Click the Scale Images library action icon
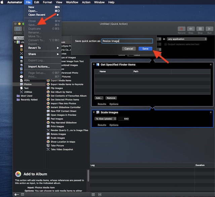The image size is (215, 197). pyautogui.click(x=48, y=138)
